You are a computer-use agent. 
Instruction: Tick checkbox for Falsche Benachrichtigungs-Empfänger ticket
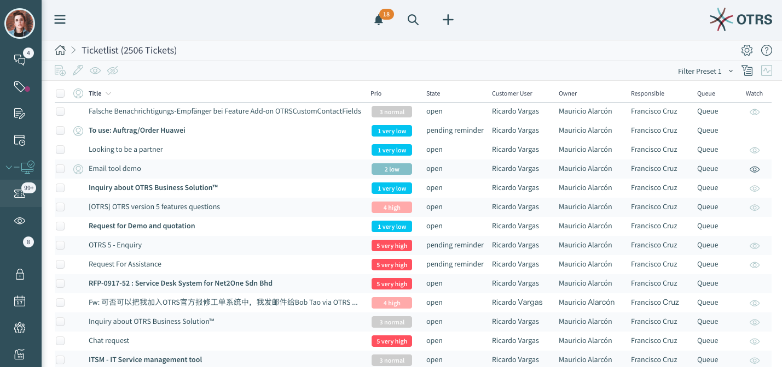(x=60, y=111)
